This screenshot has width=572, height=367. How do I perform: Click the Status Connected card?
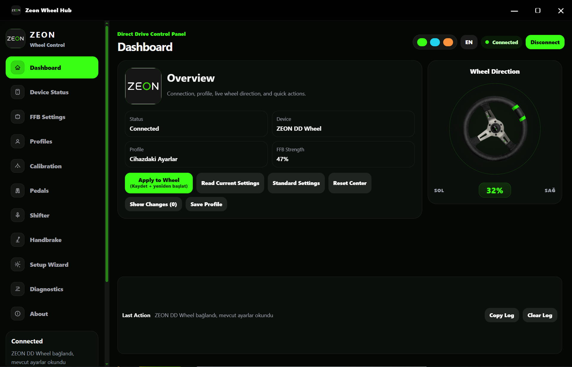(x=196, y=124)
